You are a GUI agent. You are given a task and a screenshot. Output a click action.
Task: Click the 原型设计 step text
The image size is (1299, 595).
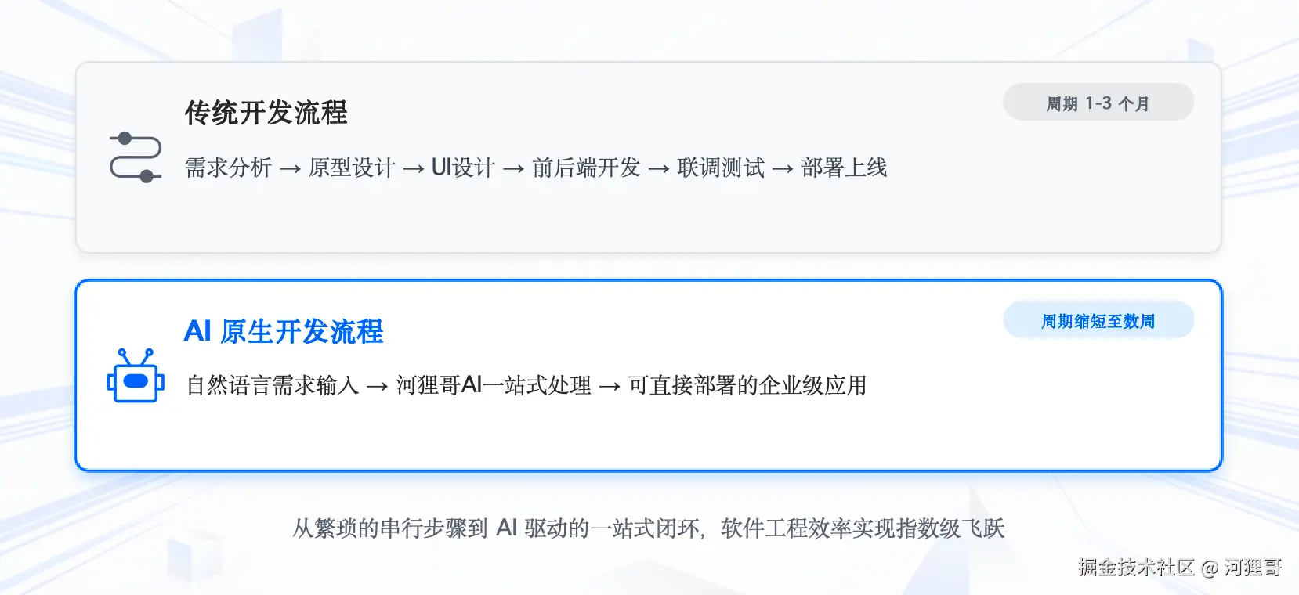(x=352, y=168)
